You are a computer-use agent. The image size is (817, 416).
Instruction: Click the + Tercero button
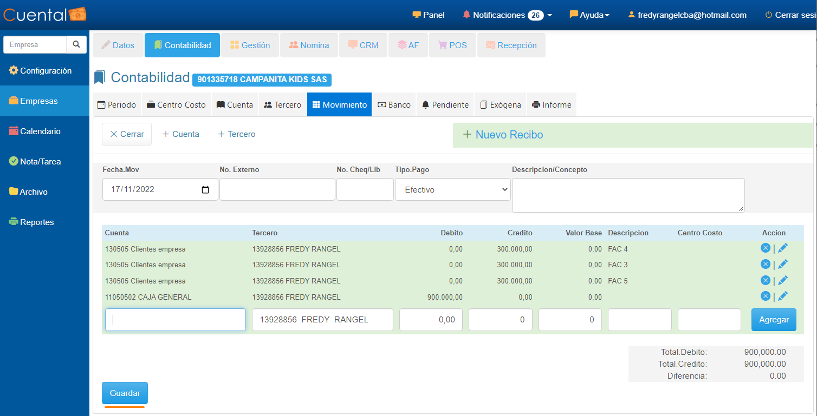[x=236, y=134]
